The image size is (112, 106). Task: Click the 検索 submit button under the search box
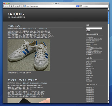88,30
